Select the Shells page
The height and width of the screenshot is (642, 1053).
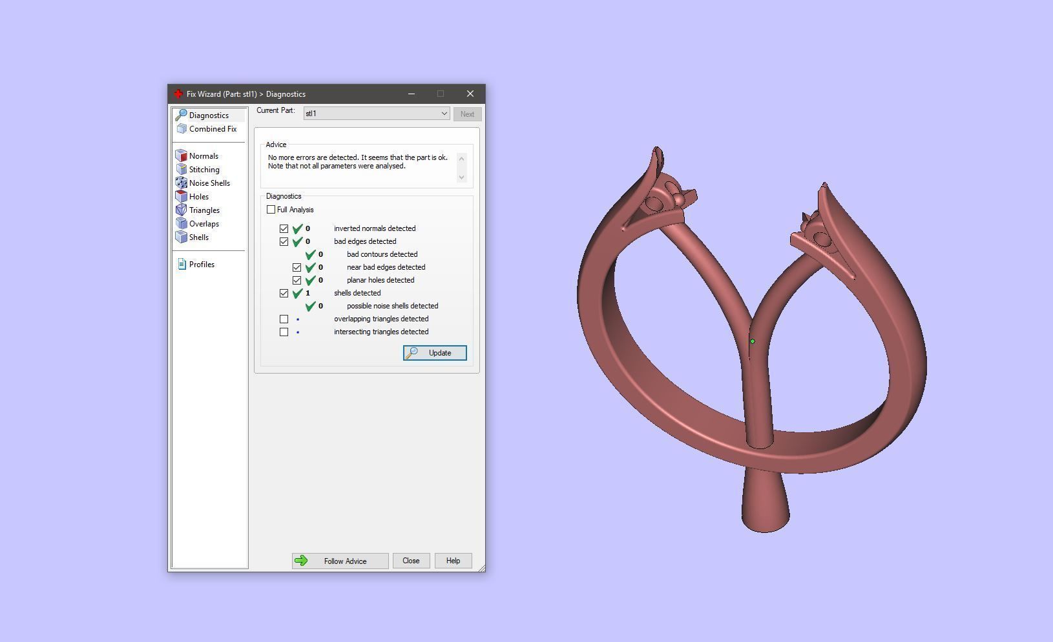(199, 237)
